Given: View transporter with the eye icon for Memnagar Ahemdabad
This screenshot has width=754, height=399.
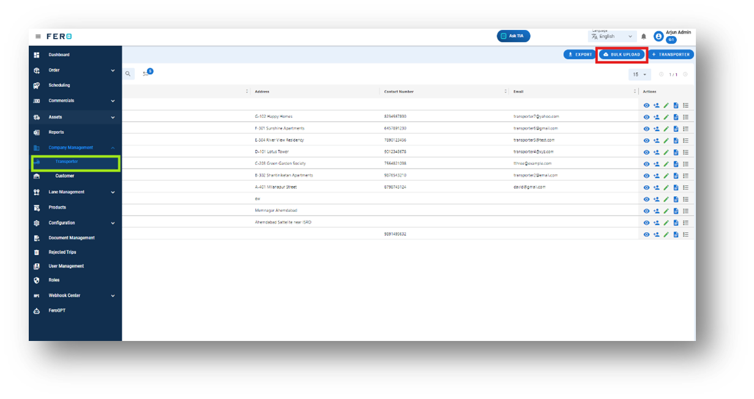Looking at the screenshot, I should 646,211.
